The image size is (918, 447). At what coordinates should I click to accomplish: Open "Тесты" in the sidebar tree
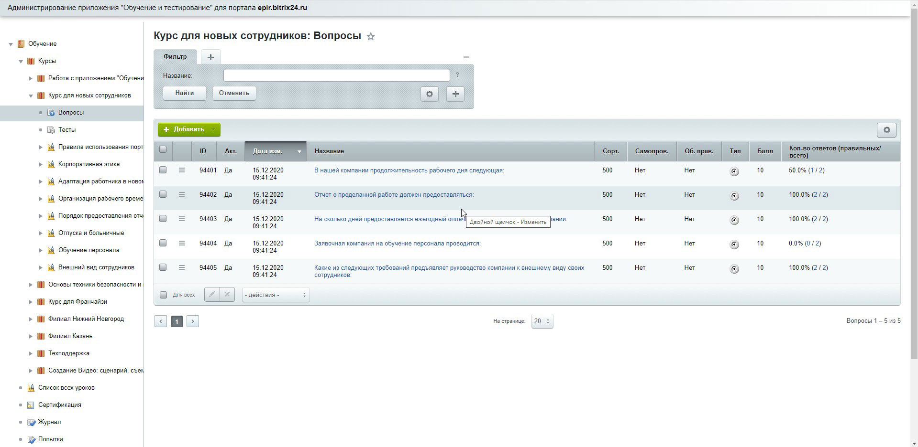[x=67, y=130]
